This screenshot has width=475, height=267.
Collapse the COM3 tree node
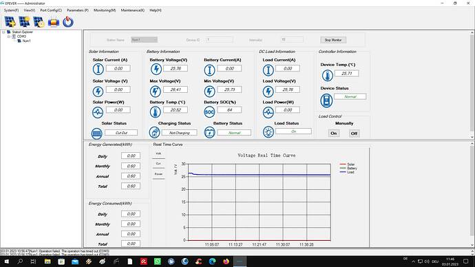coord(9,36)
